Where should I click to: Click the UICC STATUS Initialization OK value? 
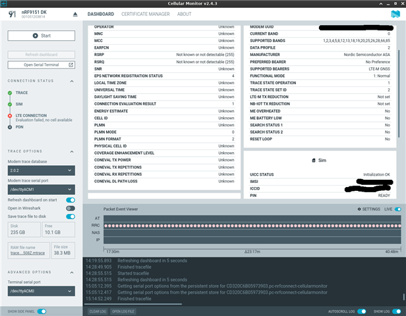click(376, 174)
